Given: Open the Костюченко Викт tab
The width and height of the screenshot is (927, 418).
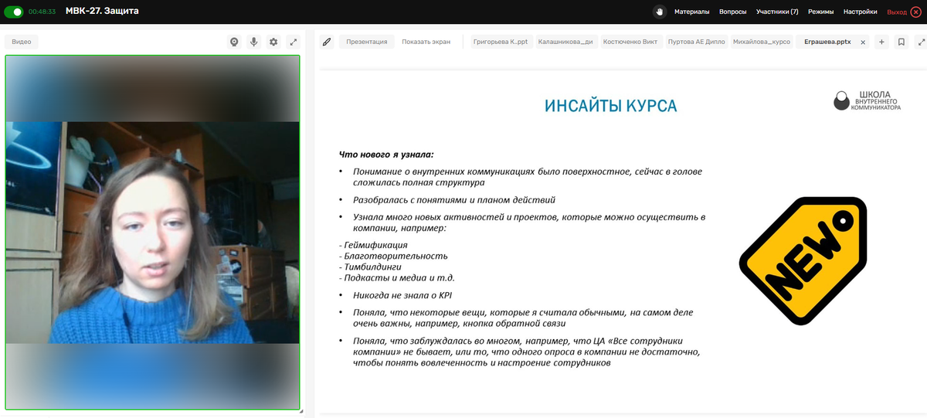Looking at the screenshot, I should [x=630, y=42].
